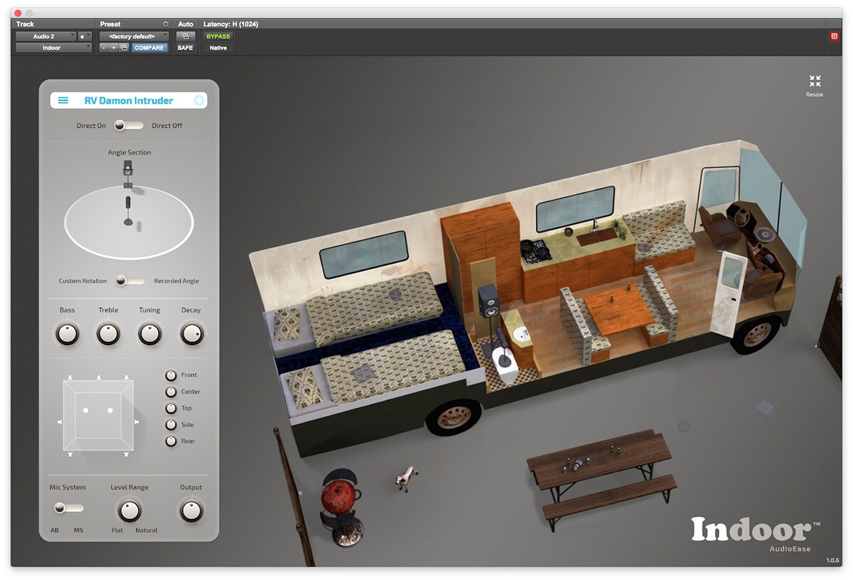Click the Side level knob

(x=171, y=424)
